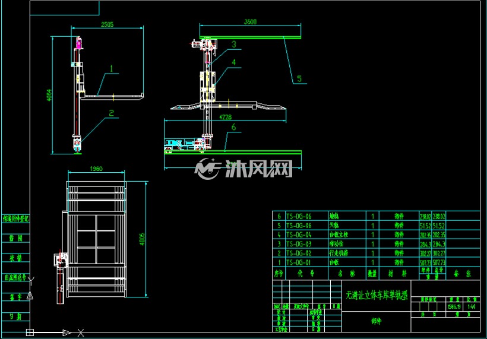The height and width of the screenshot is (339, 487).
Task: Select the 备注 column header
Action: pyautogui.click(x=463, y=274)
